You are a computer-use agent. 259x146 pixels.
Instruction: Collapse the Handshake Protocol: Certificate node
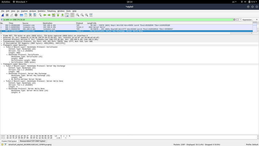coord(7,55)
